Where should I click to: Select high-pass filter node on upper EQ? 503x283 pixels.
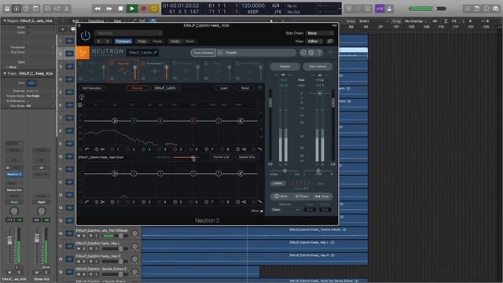[115, 121]
